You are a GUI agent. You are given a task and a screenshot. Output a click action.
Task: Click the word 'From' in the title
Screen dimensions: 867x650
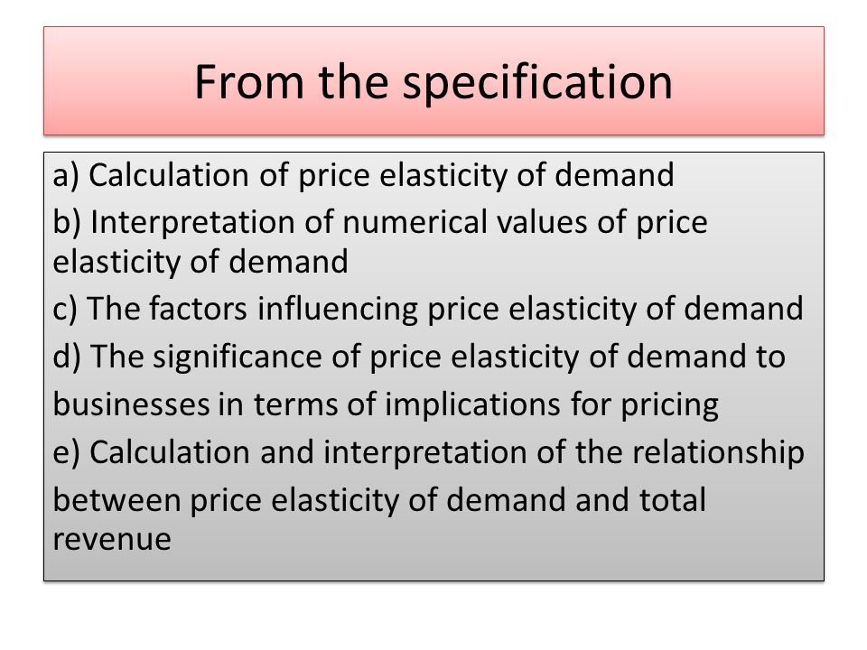[x=249, y=82]
